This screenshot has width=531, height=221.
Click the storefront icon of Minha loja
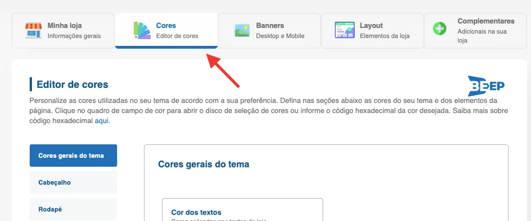coord(34,30)
